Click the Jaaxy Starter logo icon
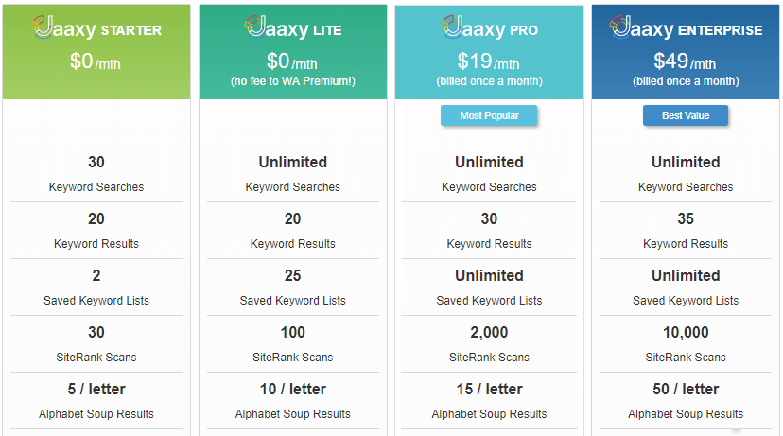 (47, 27)
